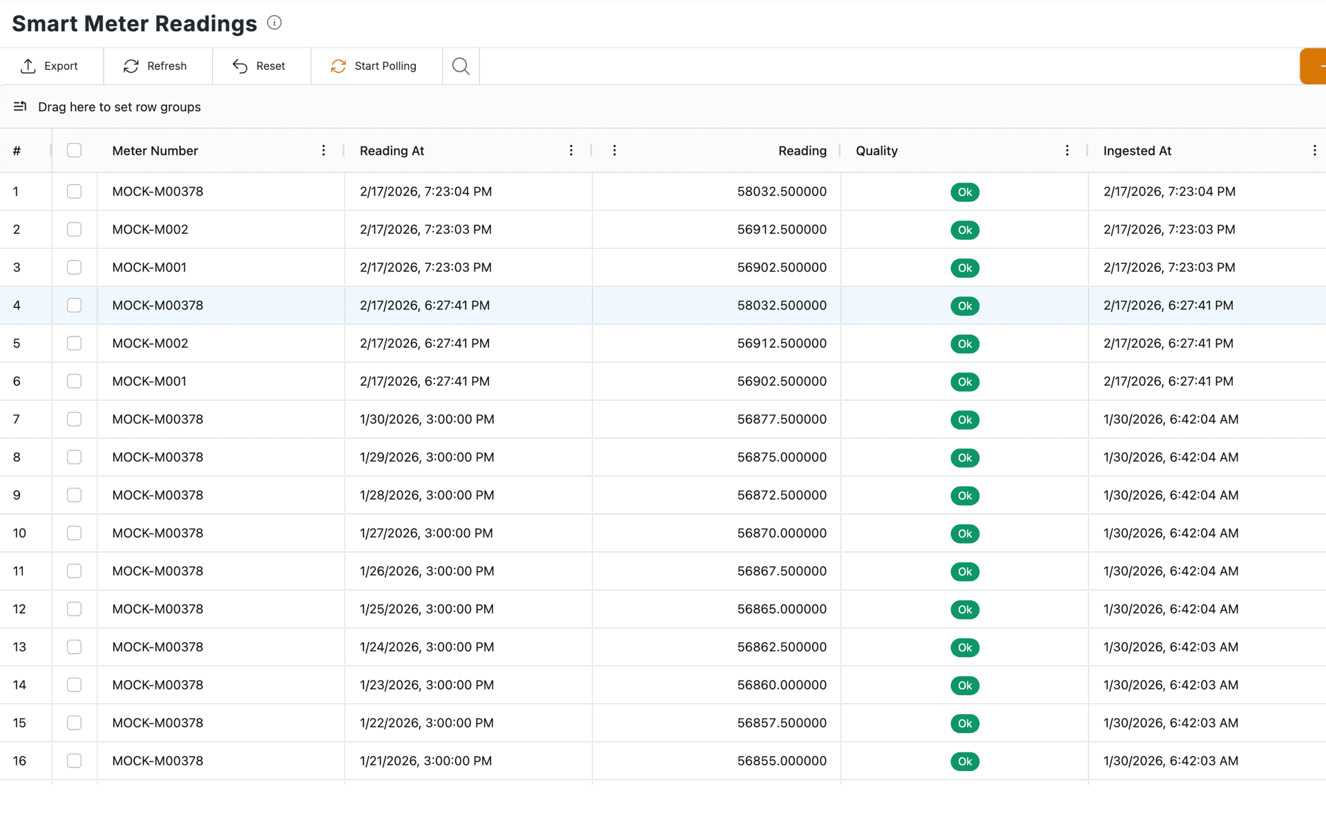Open Ingested At column menu
The image size is (1326, 829).
1314,151
